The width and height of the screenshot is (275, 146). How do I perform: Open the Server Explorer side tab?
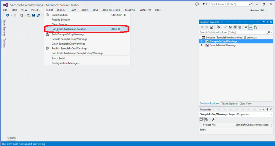[4, 28]
